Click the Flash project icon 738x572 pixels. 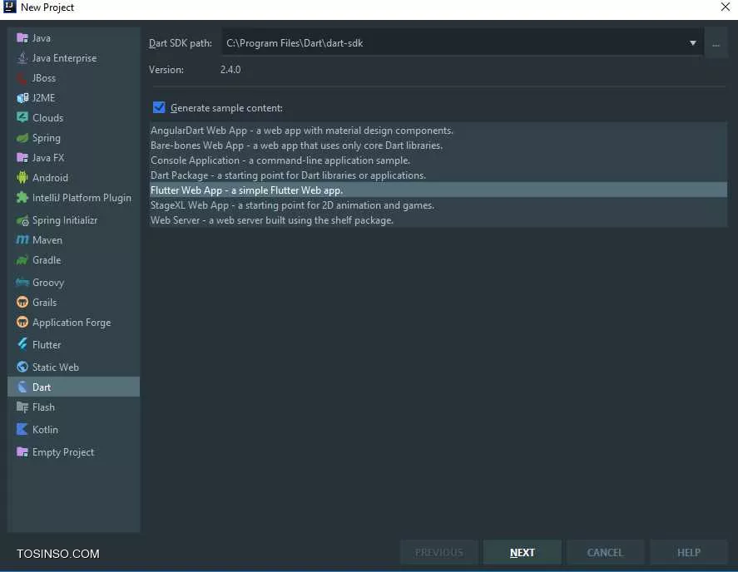[x=22, y=407]
